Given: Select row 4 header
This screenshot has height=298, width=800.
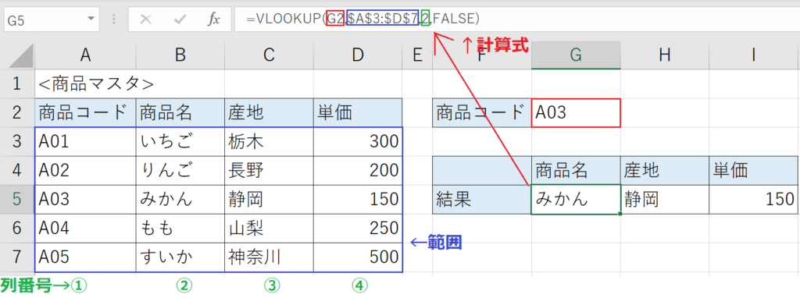Looking at the screenshot, I should [17, 171].
